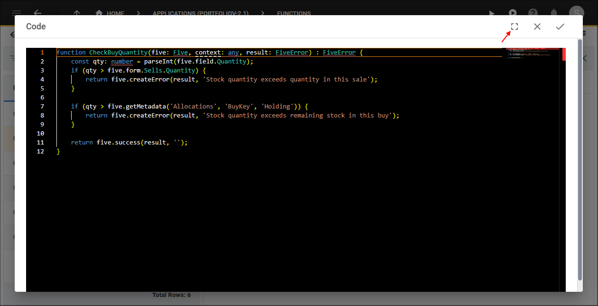Click the Total Rows: 6 label
This screenshot has width=598, height=306.
(171, 295)
